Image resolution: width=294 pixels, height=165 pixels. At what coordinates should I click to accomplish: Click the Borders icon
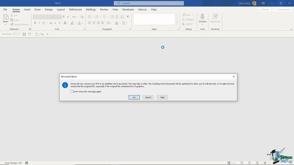point(124,23)
